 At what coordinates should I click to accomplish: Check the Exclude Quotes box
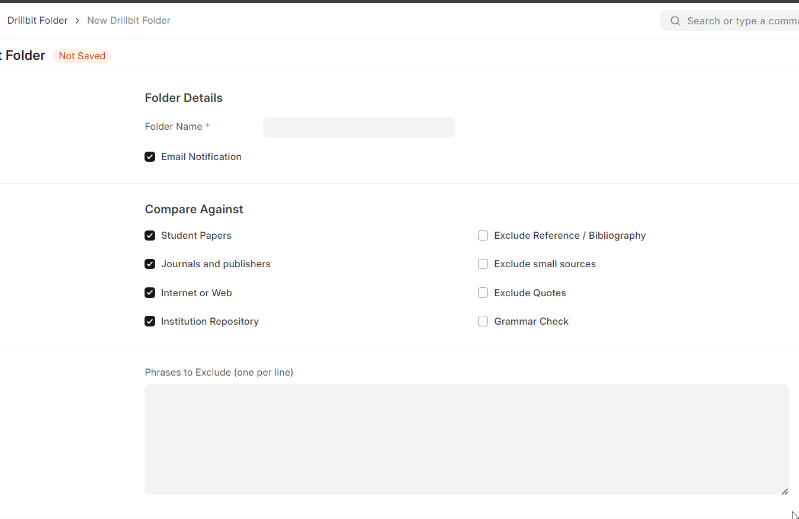click(x=483, y=293)
